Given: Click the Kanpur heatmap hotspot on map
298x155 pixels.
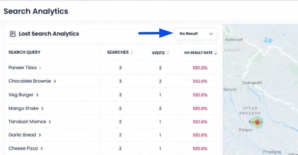Looking at the screenshot, I should pos(257,122).
